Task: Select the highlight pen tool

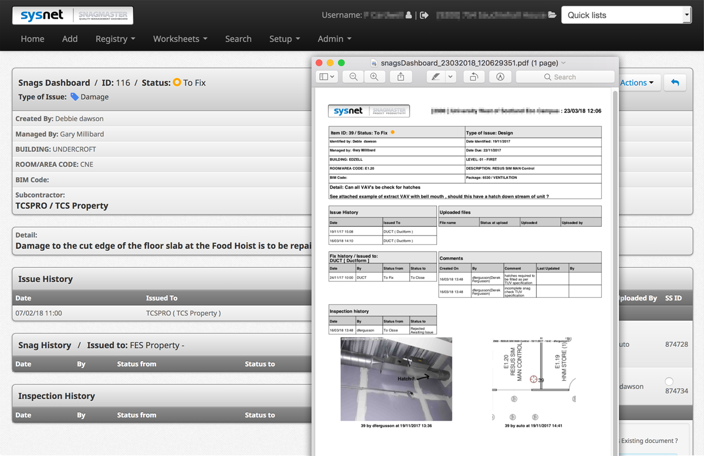Action: [435, 77]
